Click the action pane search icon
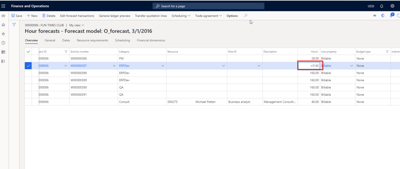 point(245,16)
